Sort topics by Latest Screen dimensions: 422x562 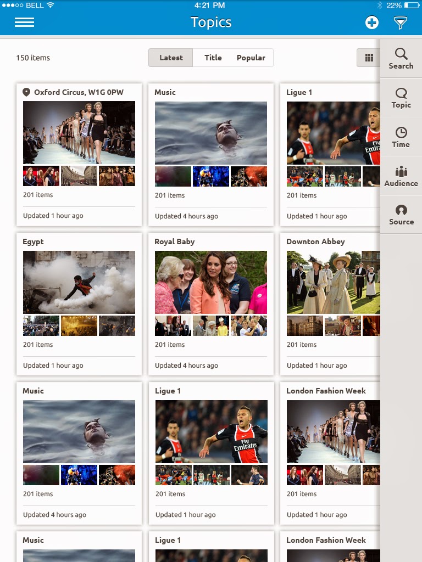coord(171,58)
